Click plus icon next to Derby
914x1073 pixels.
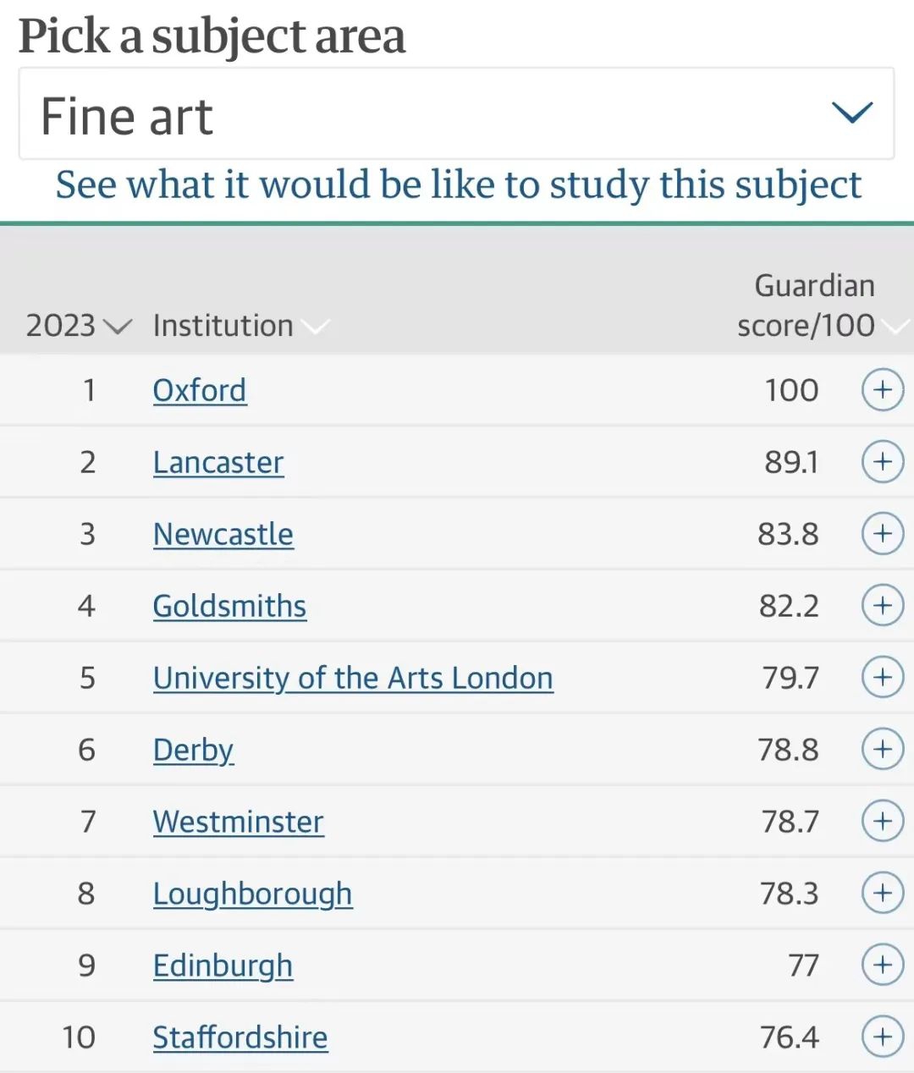[883, 750]
